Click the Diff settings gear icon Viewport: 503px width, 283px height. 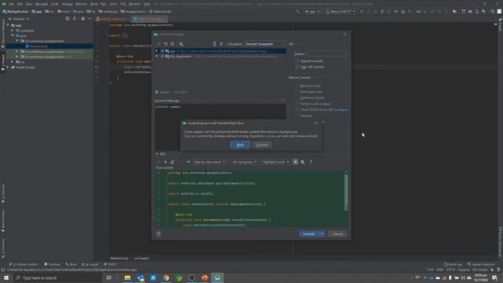click(x=303, y=162)
